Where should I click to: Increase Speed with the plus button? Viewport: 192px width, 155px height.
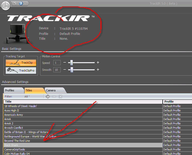98,62
